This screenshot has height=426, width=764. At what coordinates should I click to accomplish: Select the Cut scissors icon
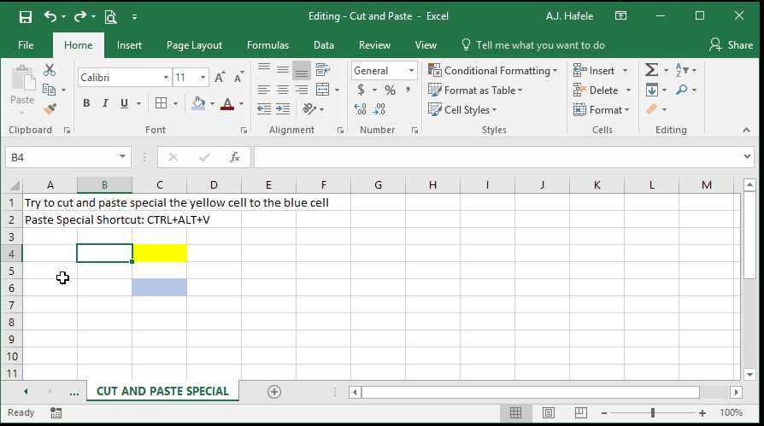coord(50,70)
